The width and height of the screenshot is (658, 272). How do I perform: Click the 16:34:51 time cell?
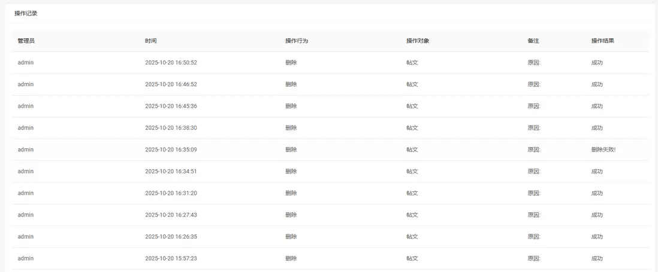coord(171,172)
